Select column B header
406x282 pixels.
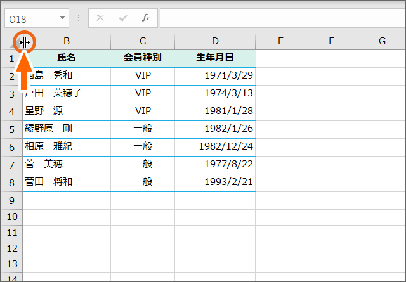coord(67,41)
